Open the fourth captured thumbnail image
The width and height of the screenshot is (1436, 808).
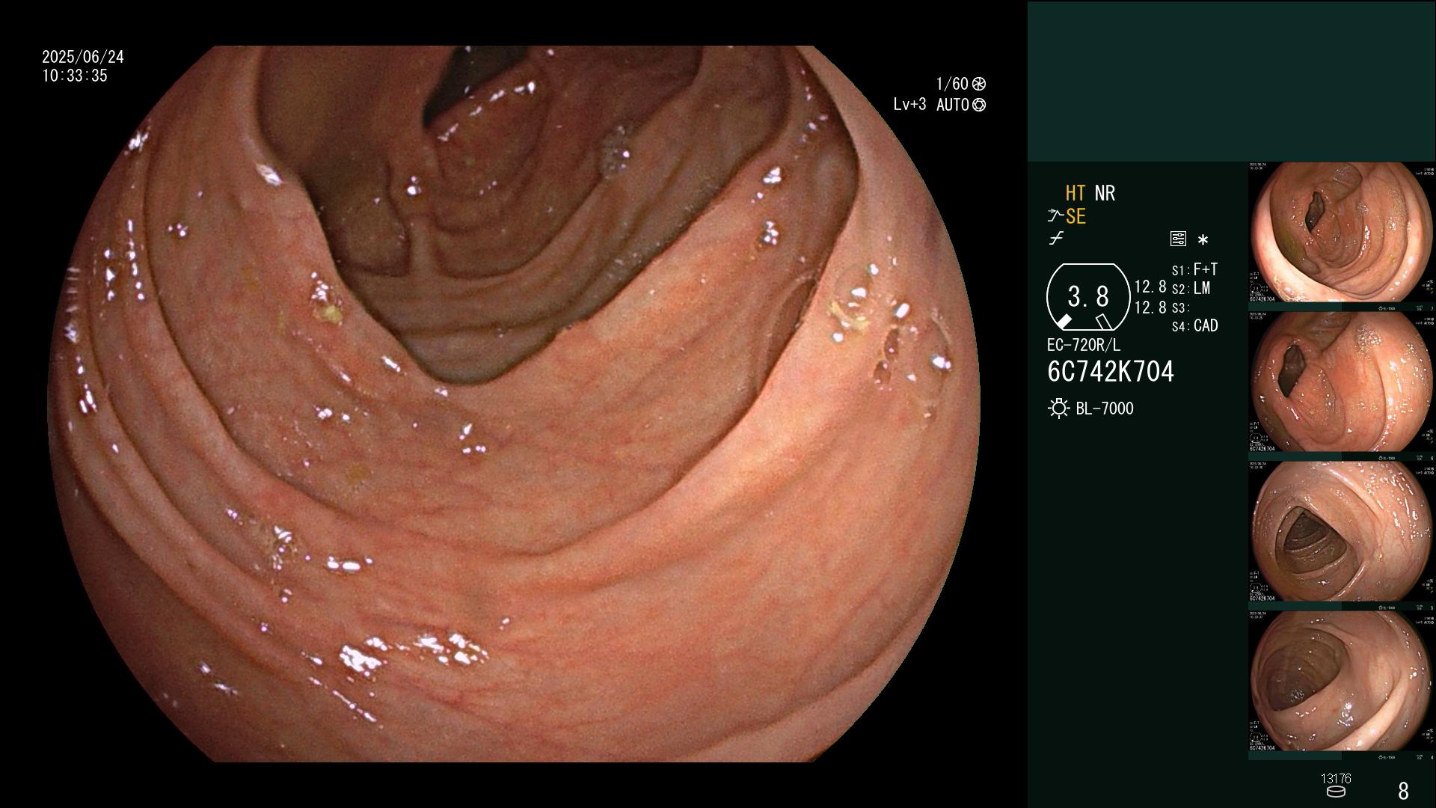[1342, 682]
